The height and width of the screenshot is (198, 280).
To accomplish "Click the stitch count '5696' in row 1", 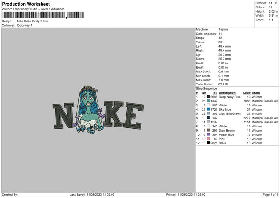I will (214, 97).
